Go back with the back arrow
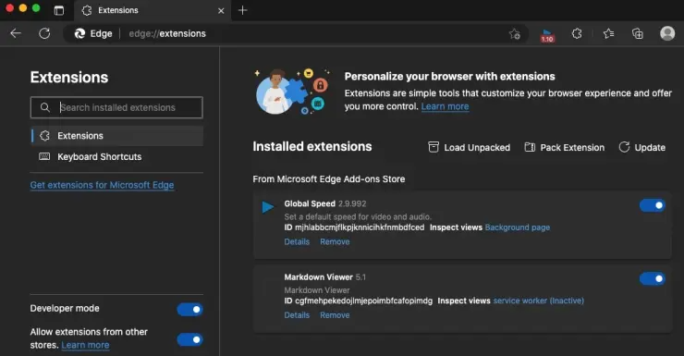This screenshot has width=684, height=356. coord(16,33)
